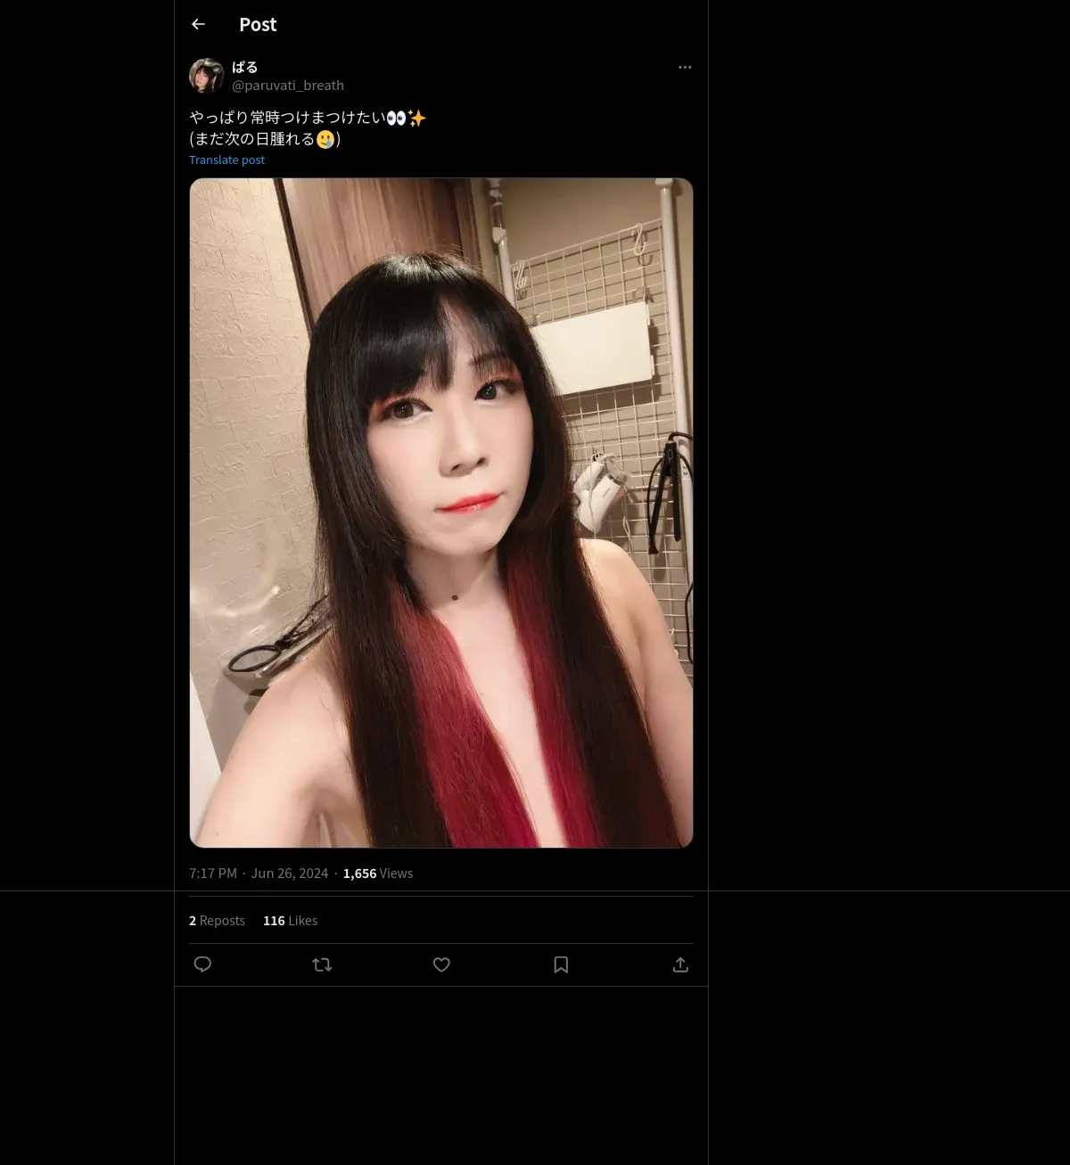Open the attached photo in full view
Image resolution: width=1070 pixels, height=1165 pixels.
click(441, 513)
